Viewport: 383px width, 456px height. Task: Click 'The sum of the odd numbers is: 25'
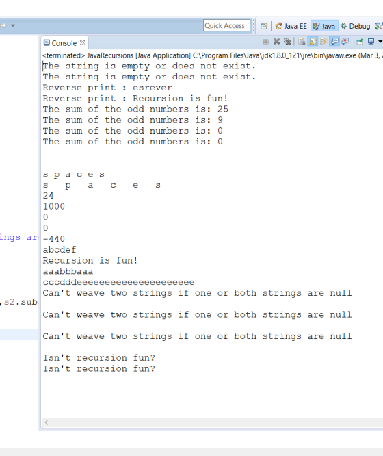(x=135, y=109)
